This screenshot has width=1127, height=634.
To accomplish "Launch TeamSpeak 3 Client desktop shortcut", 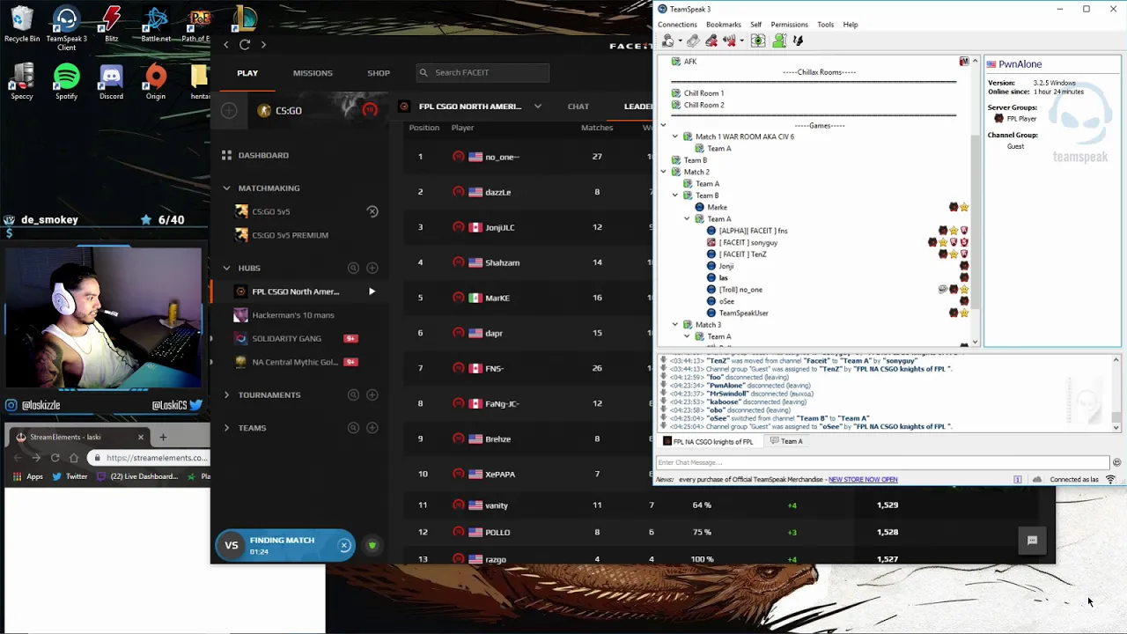I will click(66, 28).
